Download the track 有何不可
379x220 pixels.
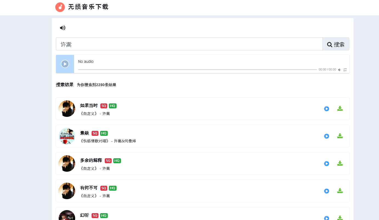(340, 191)
